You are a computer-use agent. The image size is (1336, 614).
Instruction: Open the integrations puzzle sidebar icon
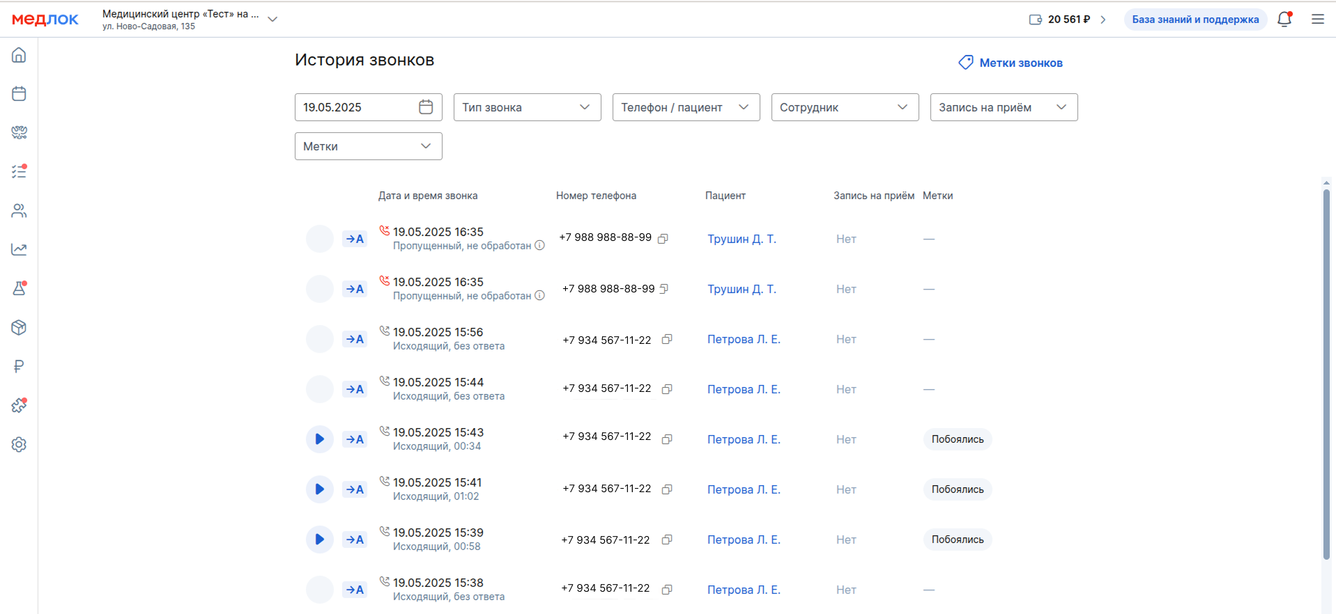[x=19, y=405]
